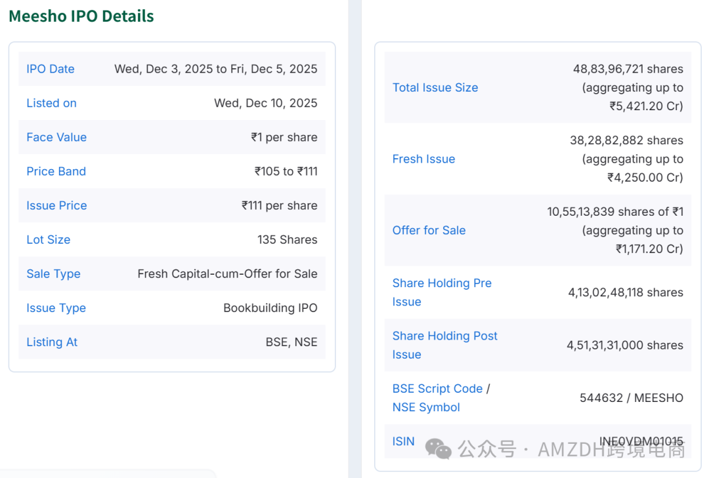Open the Total Issue Size link

435,87
